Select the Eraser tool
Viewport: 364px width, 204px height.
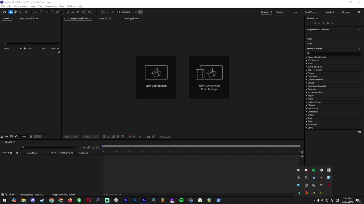(x=78, y=12)
